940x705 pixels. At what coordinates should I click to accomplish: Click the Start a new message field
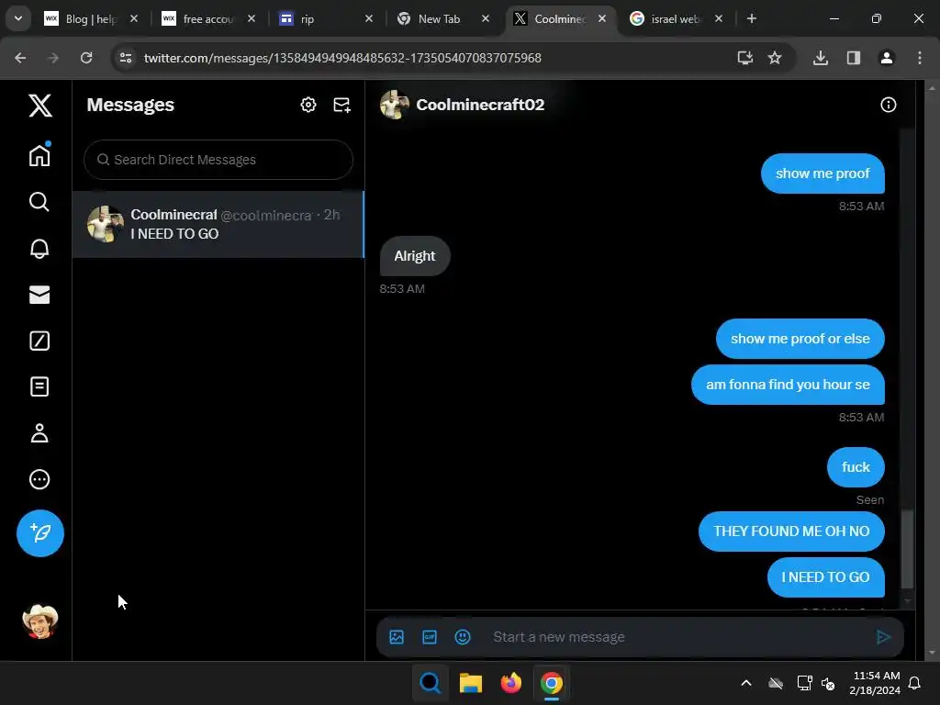pos(677,637)
